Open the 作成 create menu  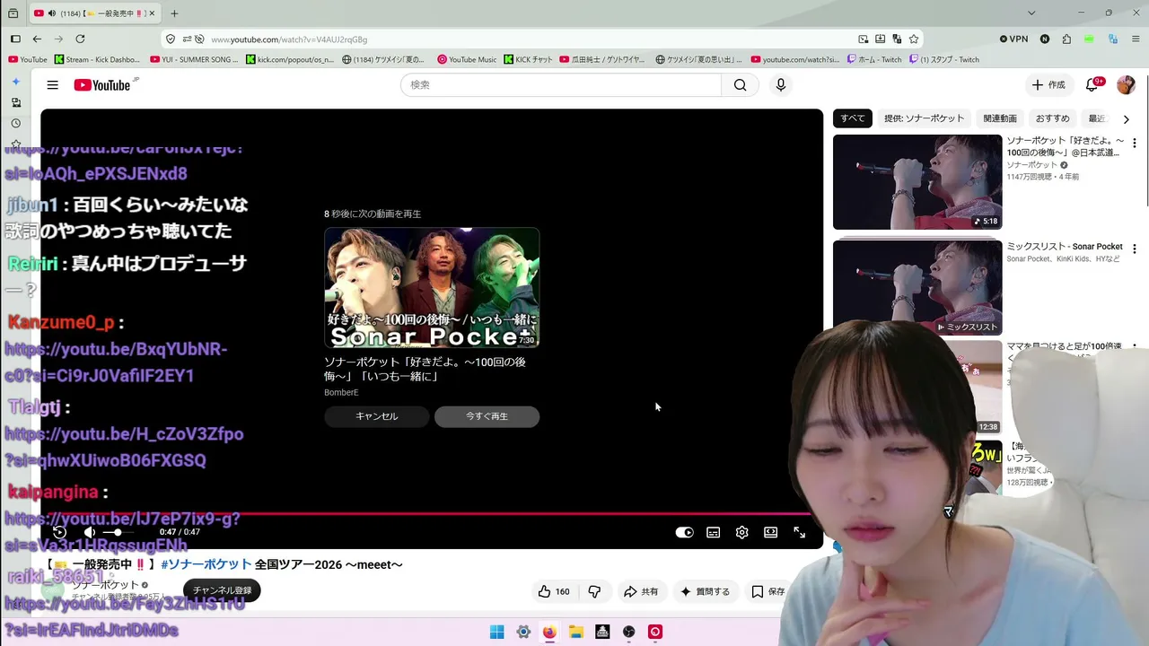1048,84
